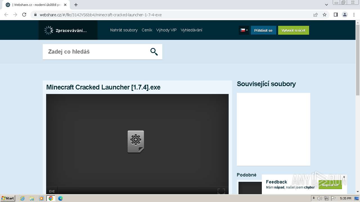Screen dimensions: 360x202
Task: Launch Internet Explorer from the taskbar
Action: click(x=22, y=198)
